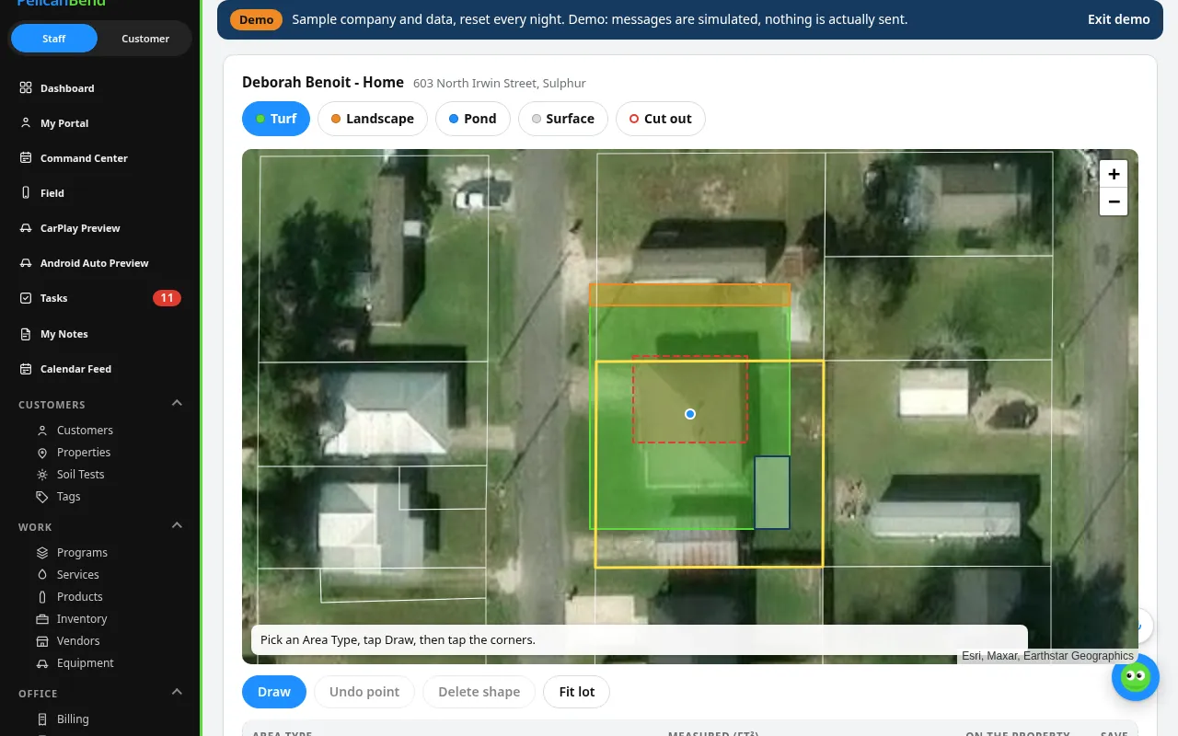
Task: Open CarPlay Preview
Action: (99, 228)
